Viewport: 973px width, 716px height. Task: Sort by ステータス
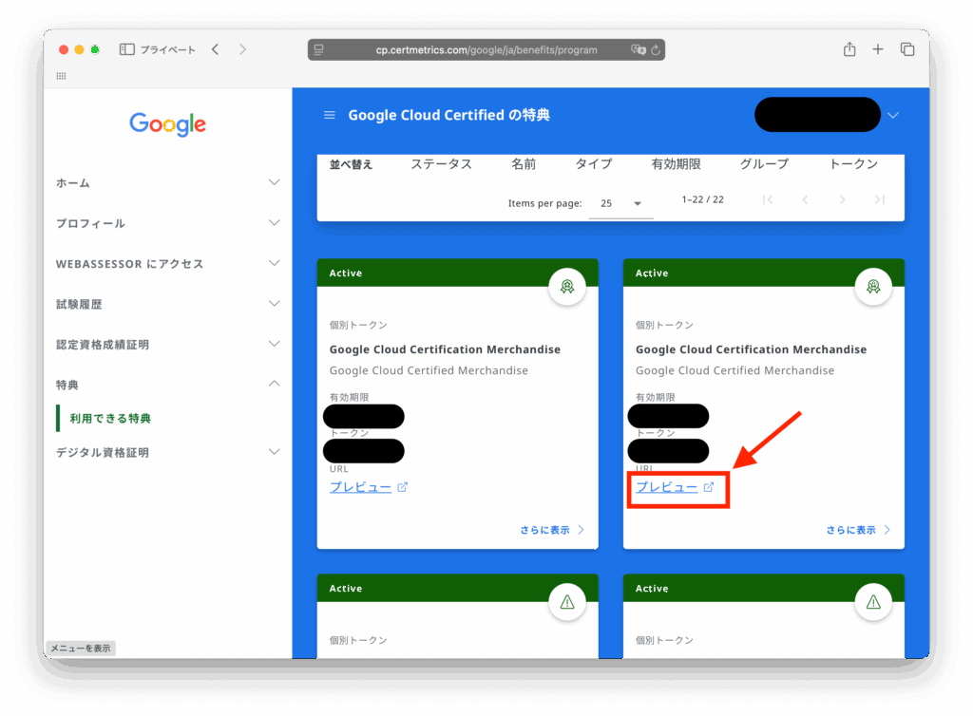[x=441, y=164]
